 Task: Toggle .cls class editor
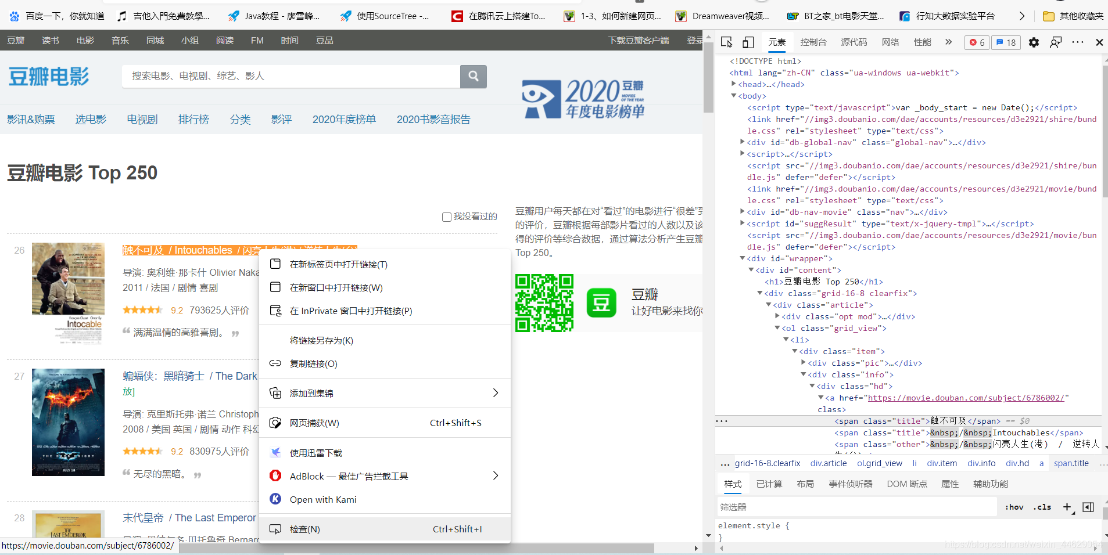click(x=1042, y=506)
